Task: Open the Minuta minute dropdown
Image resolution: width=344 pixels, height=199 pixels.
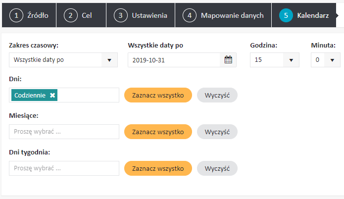Action: (326, 60)
